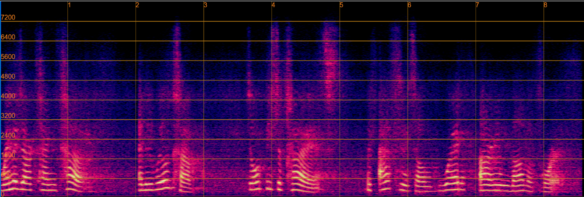
Task: Click where 5-second line crosses 5600 Hz gridline
Action: point(339,61)
